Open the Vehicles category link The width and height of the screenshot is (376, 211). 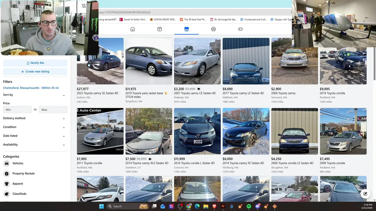tap(18, 164)
